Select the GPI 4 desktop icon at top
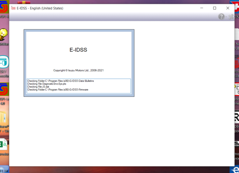 [x=4, y=7]
